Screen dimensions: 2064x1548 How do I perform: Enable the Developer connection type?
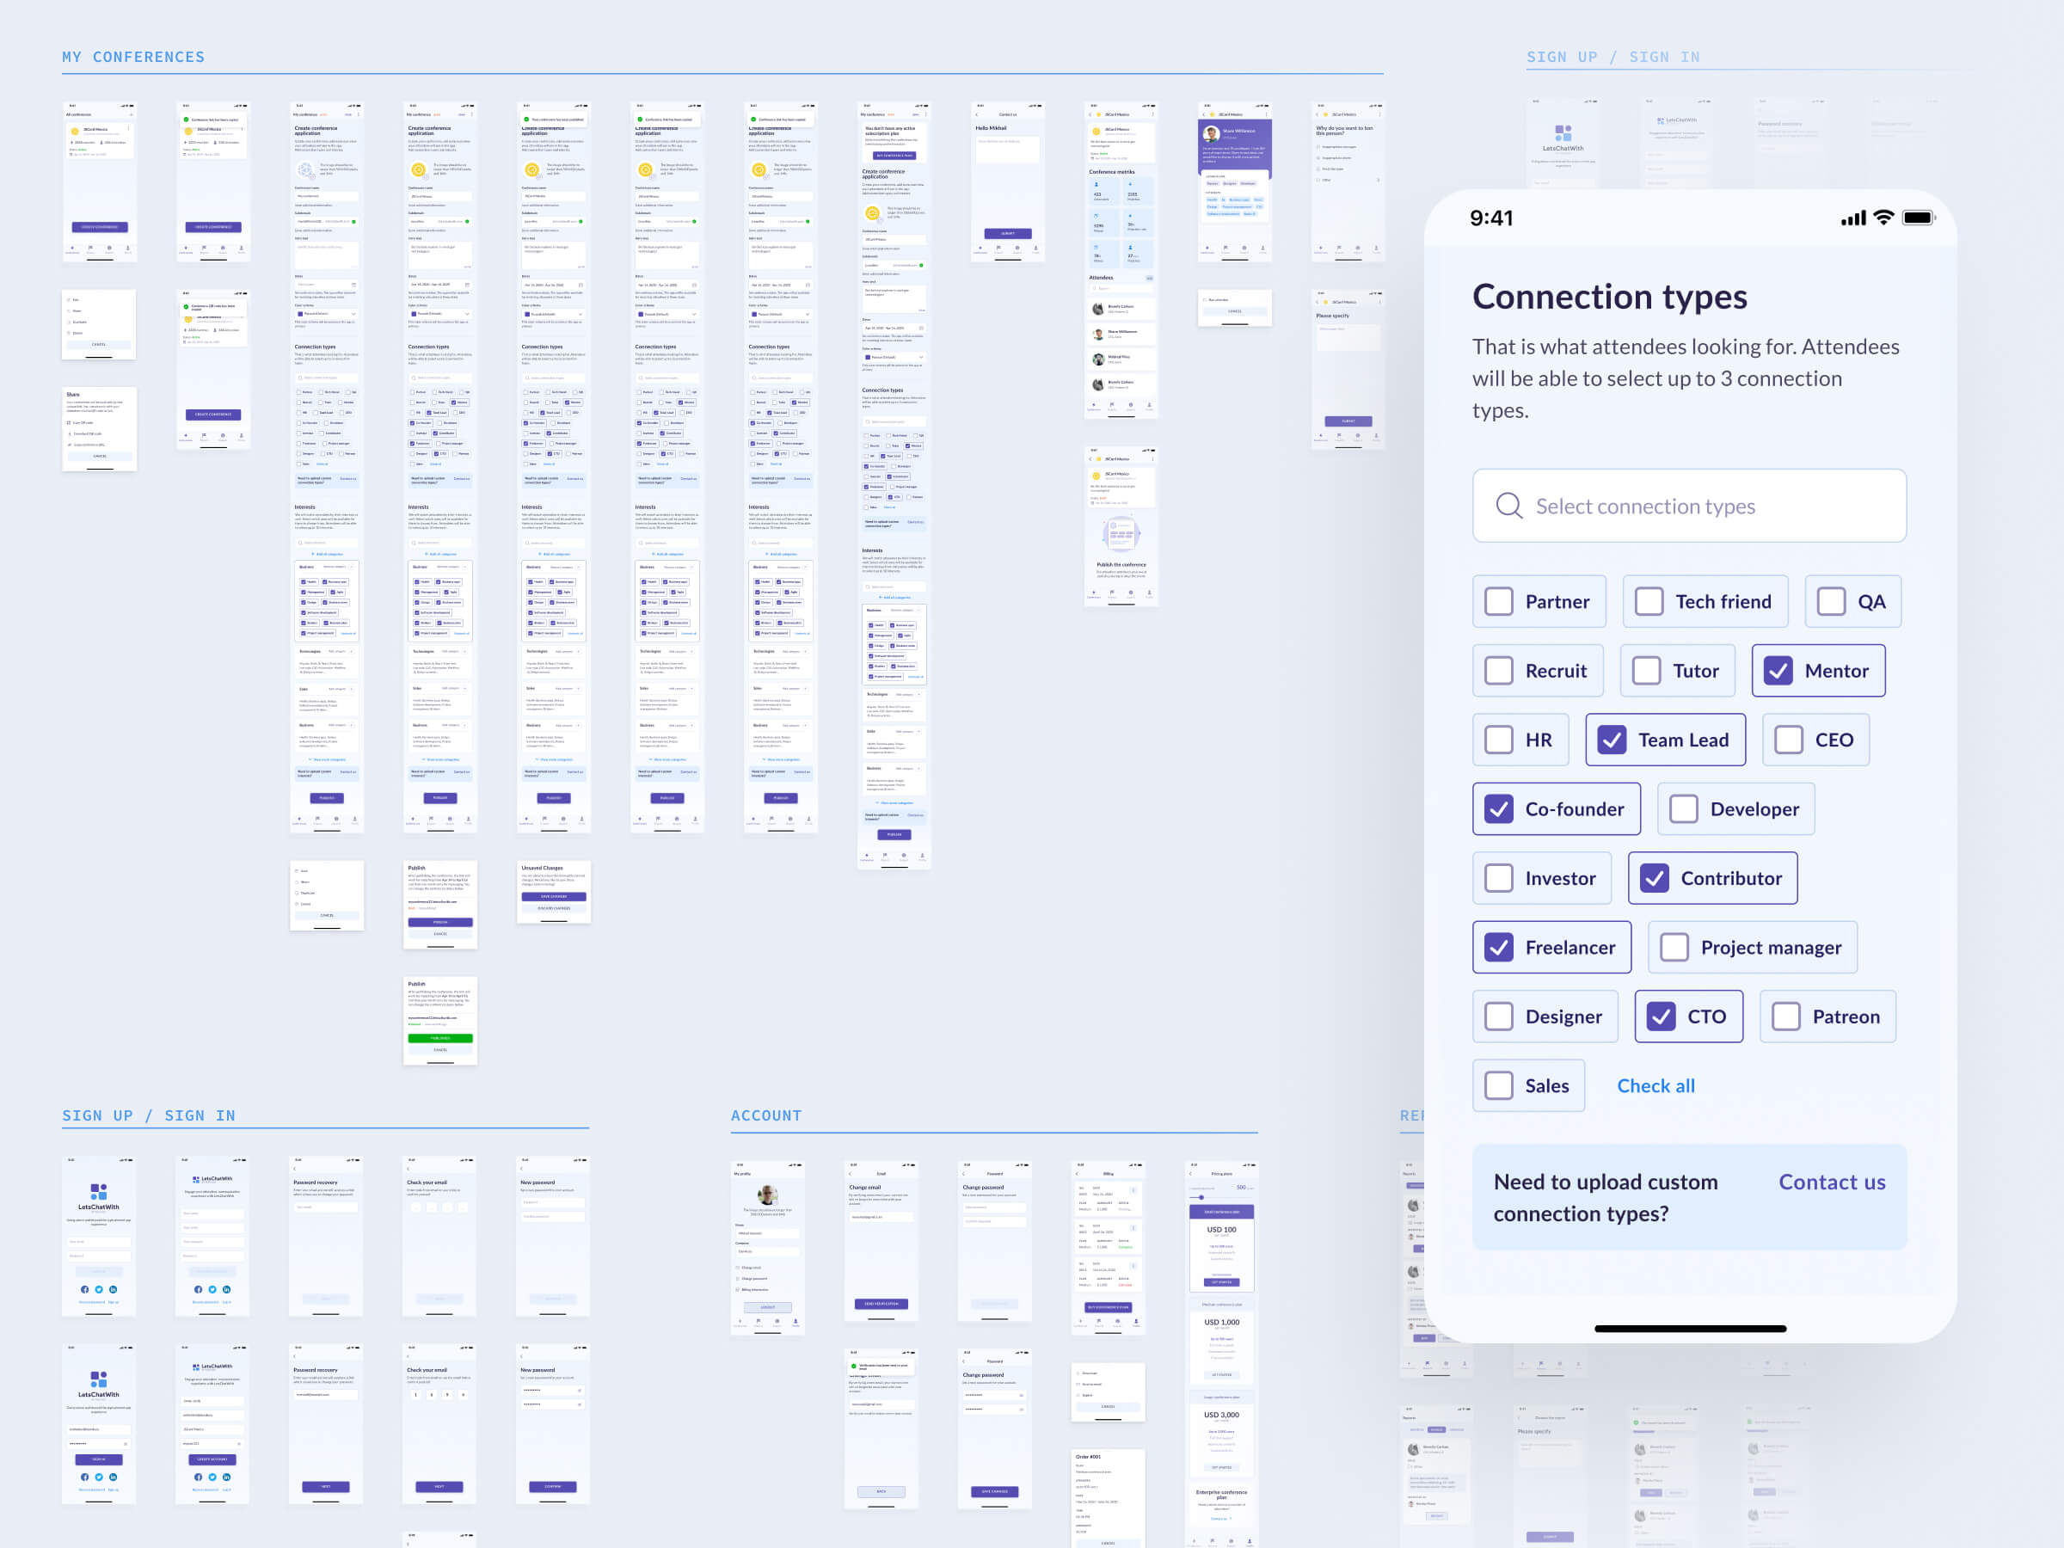tap(1683, 809)
